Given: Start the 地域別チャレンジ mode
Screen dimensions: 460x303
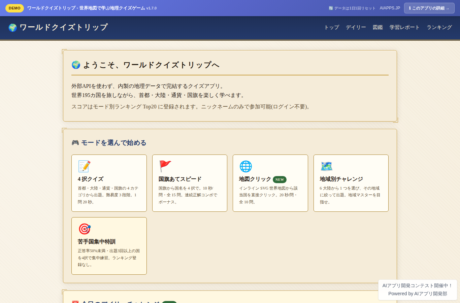Looking at the screenshot, I should tap(351, 183).
